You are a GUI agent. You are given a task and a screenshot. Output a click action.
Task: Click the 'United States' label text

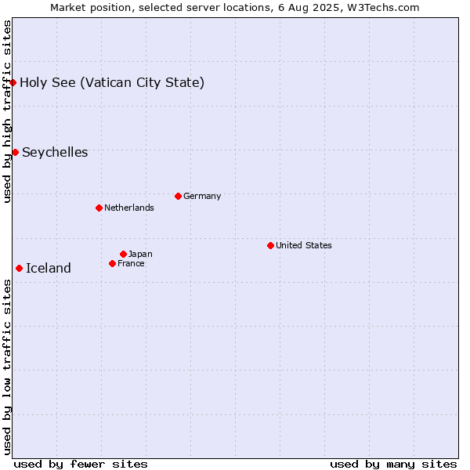point(304,245)
